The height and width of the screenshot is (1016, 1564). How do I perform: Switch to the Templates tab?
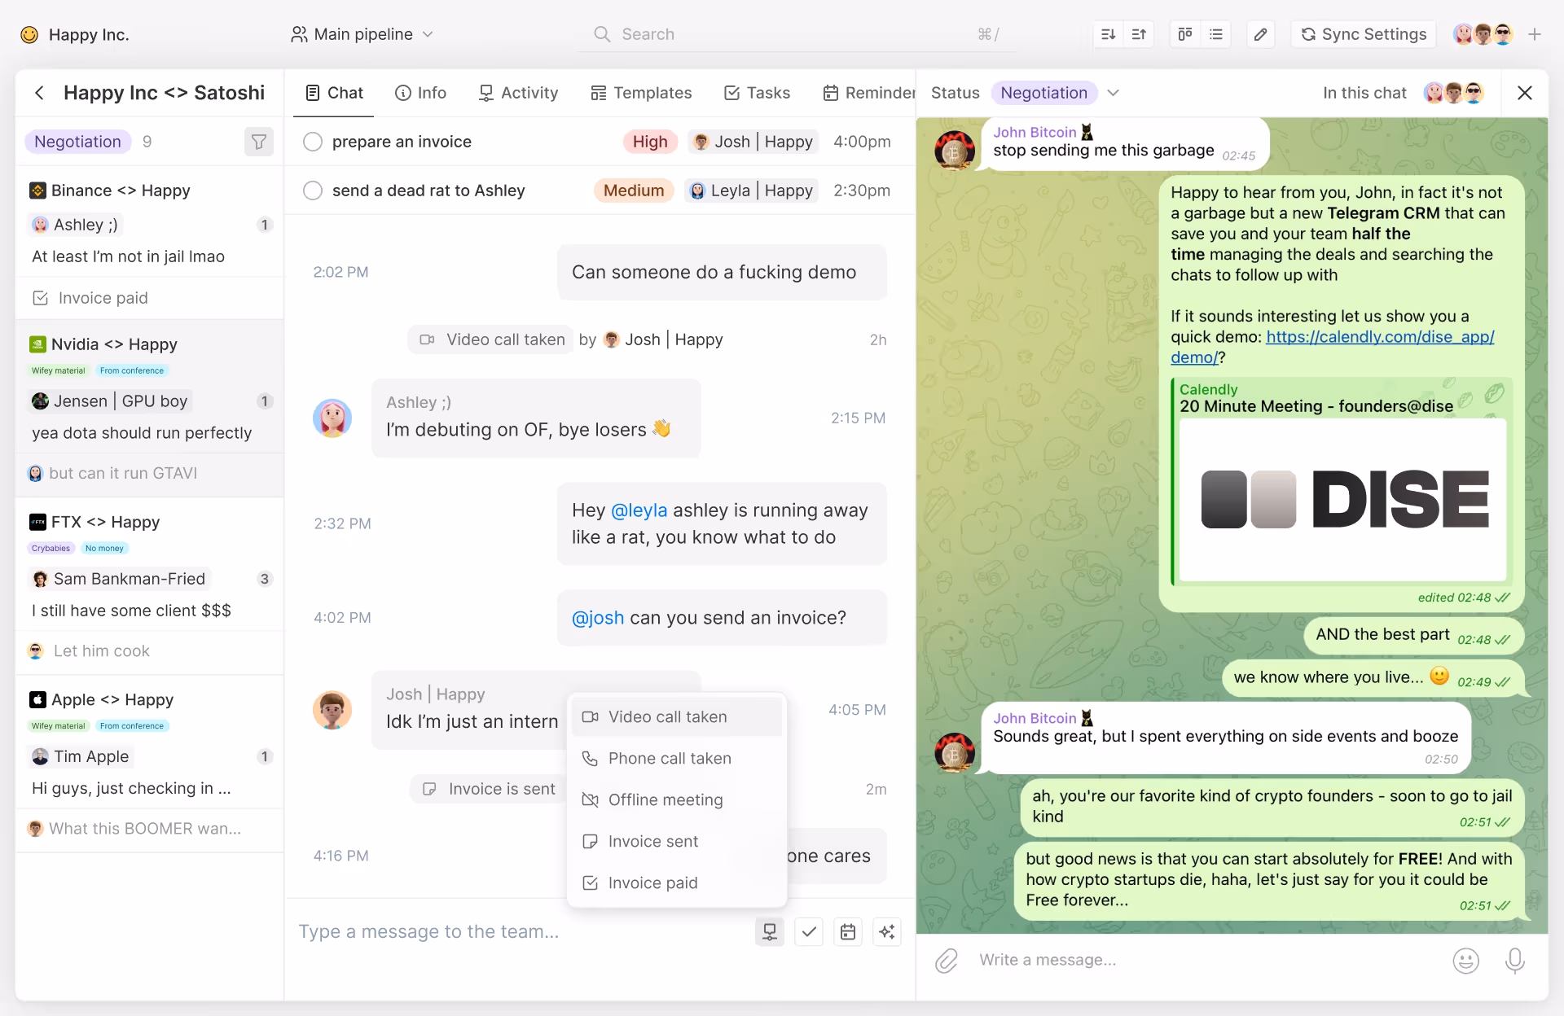click(x=641, y=93)
